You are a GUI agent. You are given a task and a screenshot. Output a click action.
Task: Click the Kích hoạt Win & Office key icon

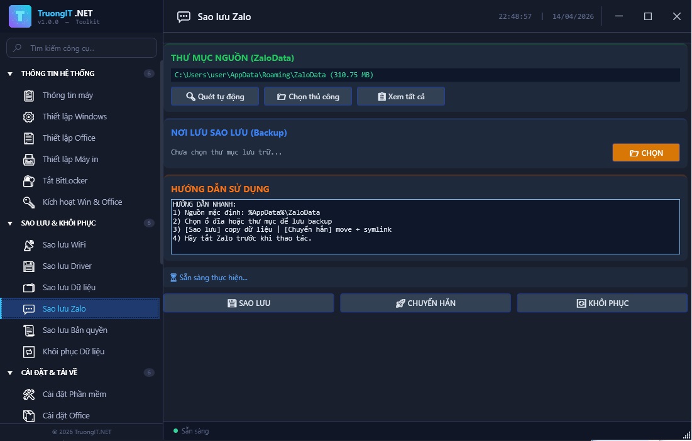(x=29, y=202)
